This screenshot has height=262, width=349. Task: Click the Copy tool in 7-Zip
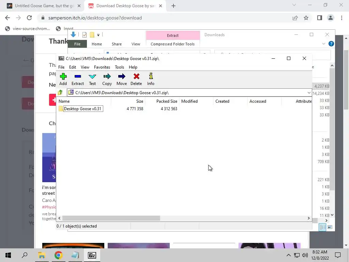click(x=107, y=79)
